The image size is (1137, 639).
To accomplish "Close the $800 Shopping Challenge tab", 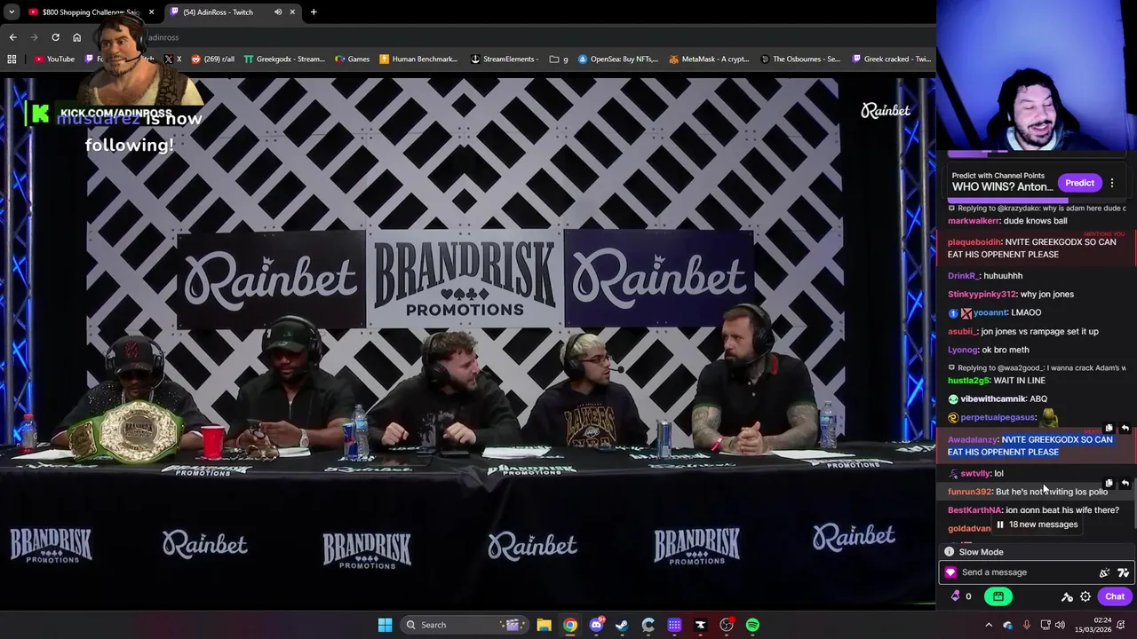I will click(x=151, y=12).
